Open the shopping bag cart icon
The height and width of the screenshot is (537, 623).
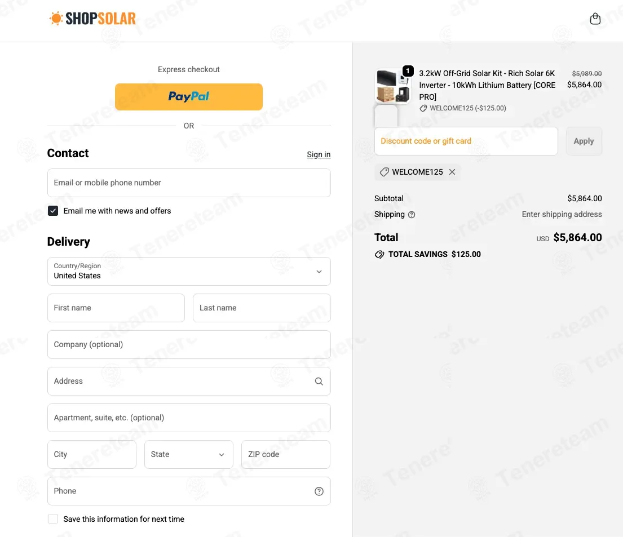[595, 19]
